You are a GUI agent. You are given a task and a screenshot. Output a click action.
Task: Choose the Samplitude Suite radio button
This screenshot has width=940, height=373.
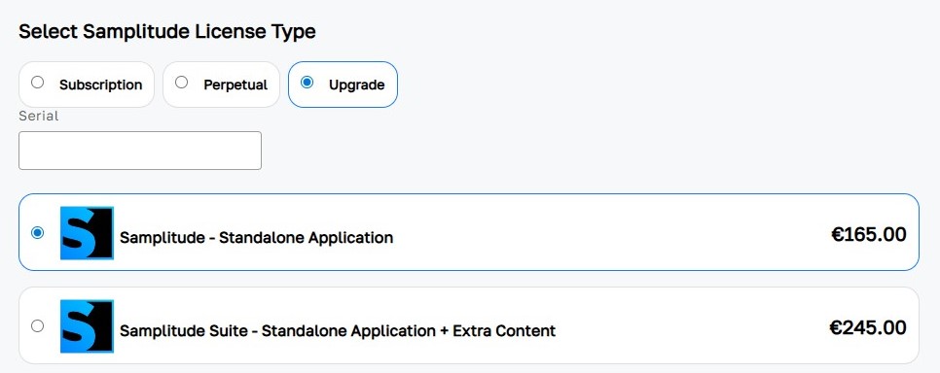37,325
